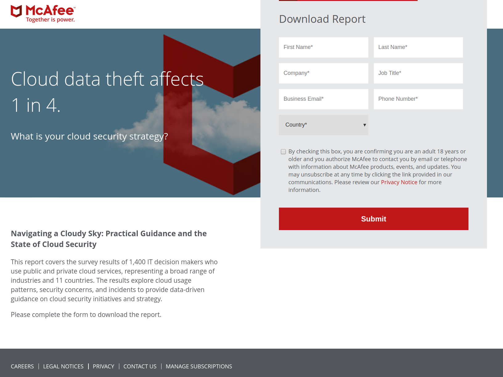503x377 pixels.
Task: Click the Job Title input field
Action: point(418,73)
